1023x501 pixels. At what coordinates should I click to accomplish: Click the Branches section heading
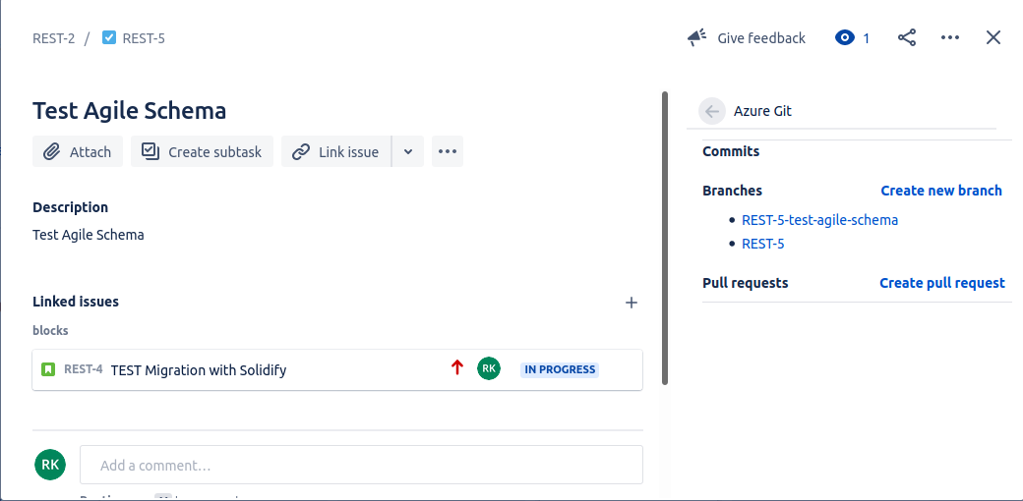pos(732,191)
